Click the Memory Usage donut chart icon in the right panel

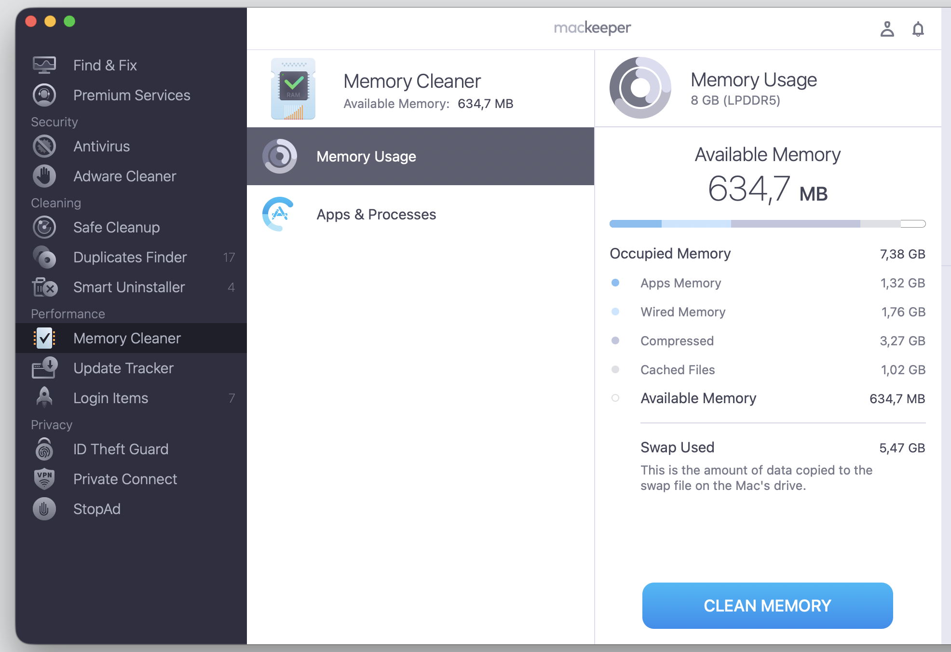640,88
